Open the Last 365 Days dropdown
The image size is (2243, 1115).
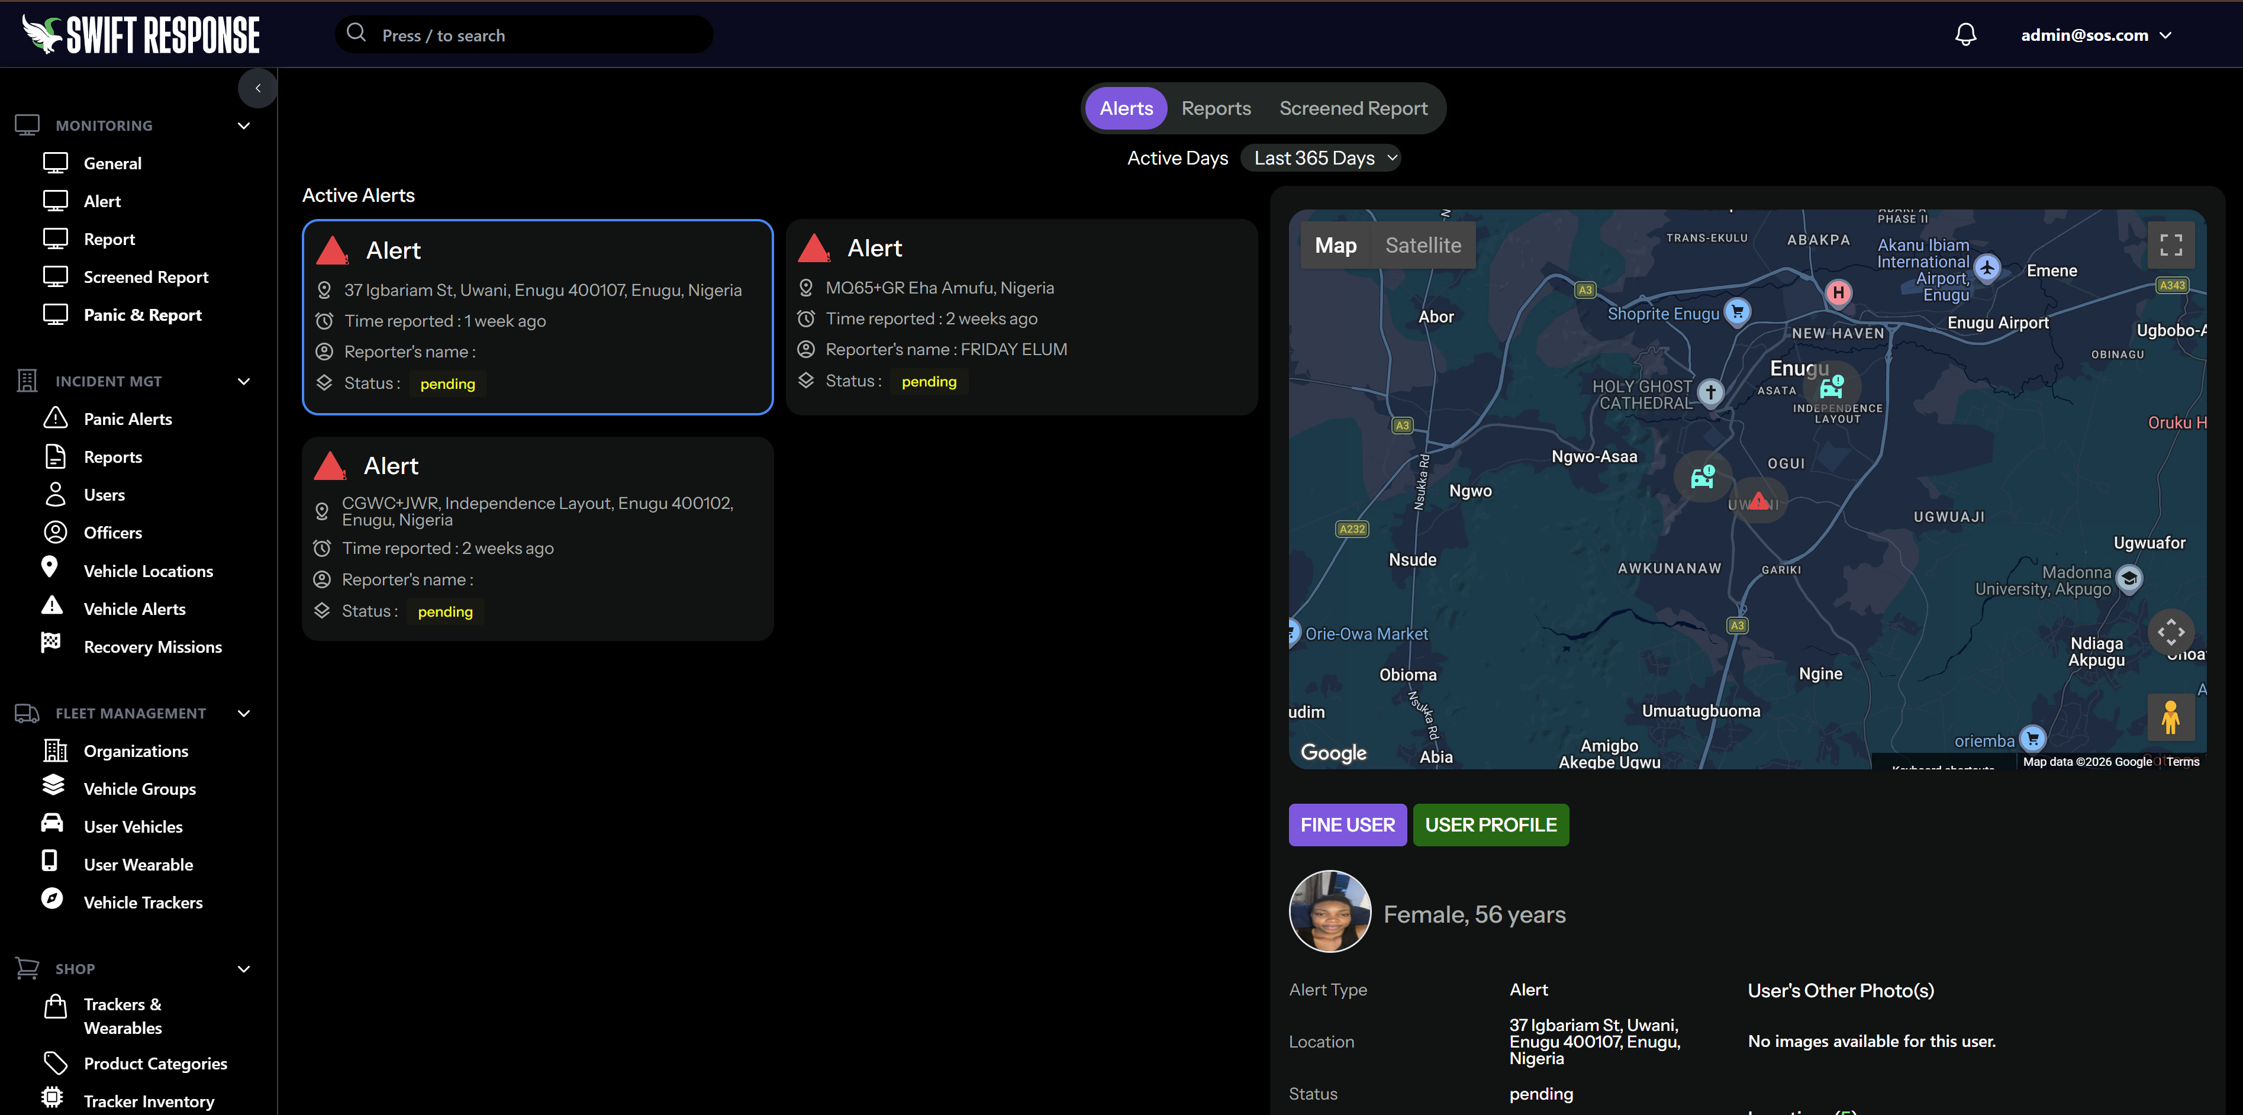pos(1321,157)
